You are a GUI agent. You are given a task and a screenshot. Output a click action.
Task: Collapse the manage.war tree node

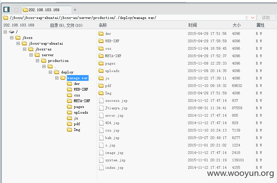tap(57, 78)
